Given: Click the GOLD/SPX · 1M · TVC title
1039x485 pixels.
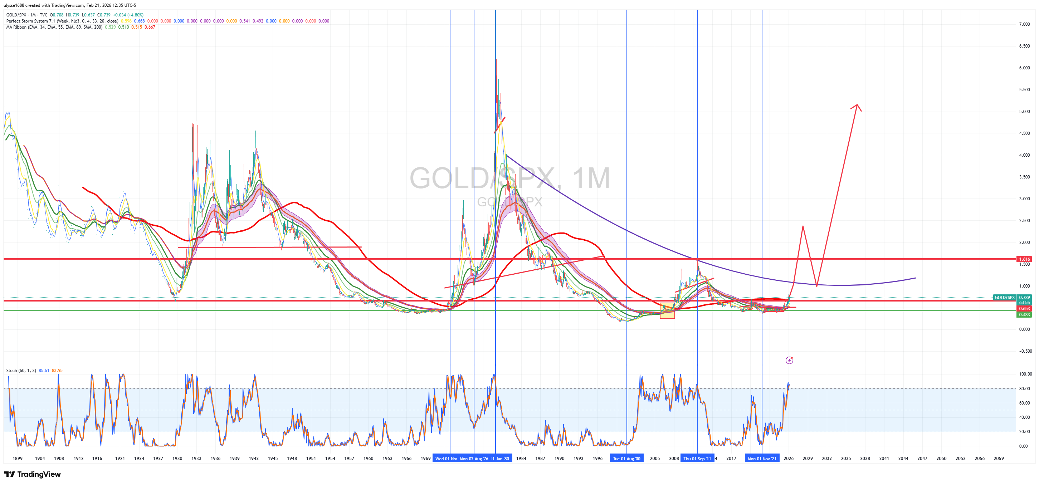Looking at the screenshot, I should pos(26,15).
